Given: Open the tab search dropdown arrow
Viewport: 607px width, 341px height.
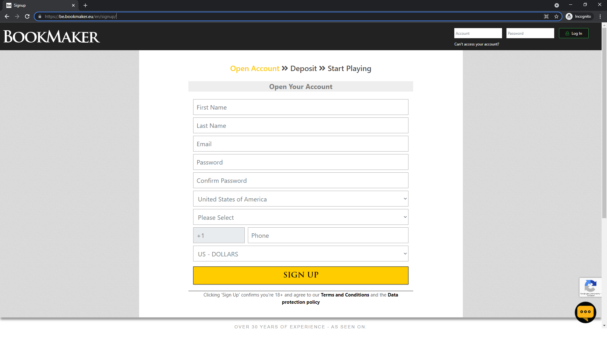Looking at the screenshot, I should 557,5.
